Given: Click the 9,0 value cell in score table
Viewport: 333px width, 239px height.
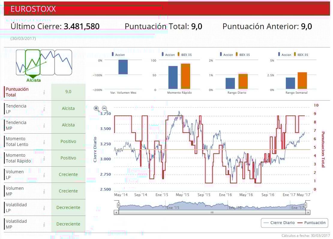Looking at the screenshot, I should tap(68, 92).
